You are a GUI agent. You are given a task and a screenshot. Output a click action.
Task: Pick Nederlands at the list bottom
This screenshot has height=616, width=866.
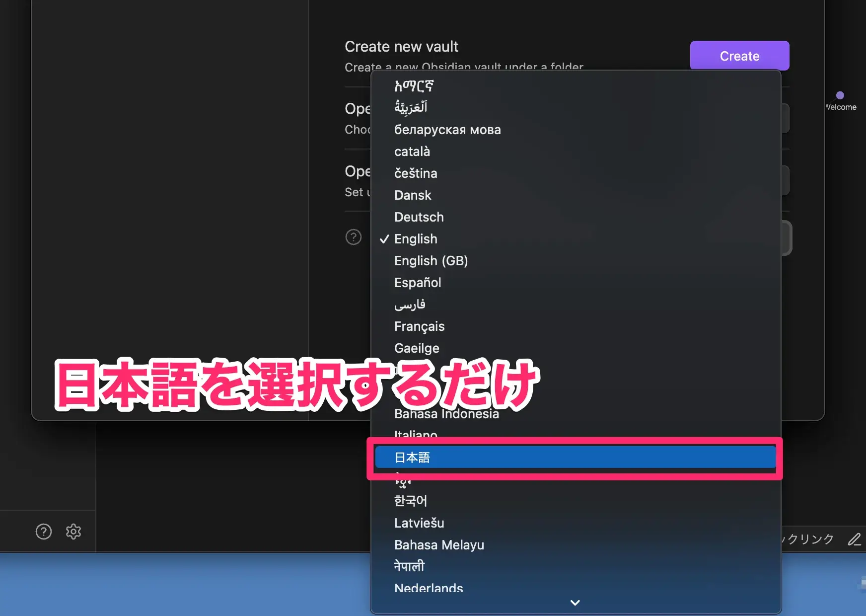tap(576, 588)
